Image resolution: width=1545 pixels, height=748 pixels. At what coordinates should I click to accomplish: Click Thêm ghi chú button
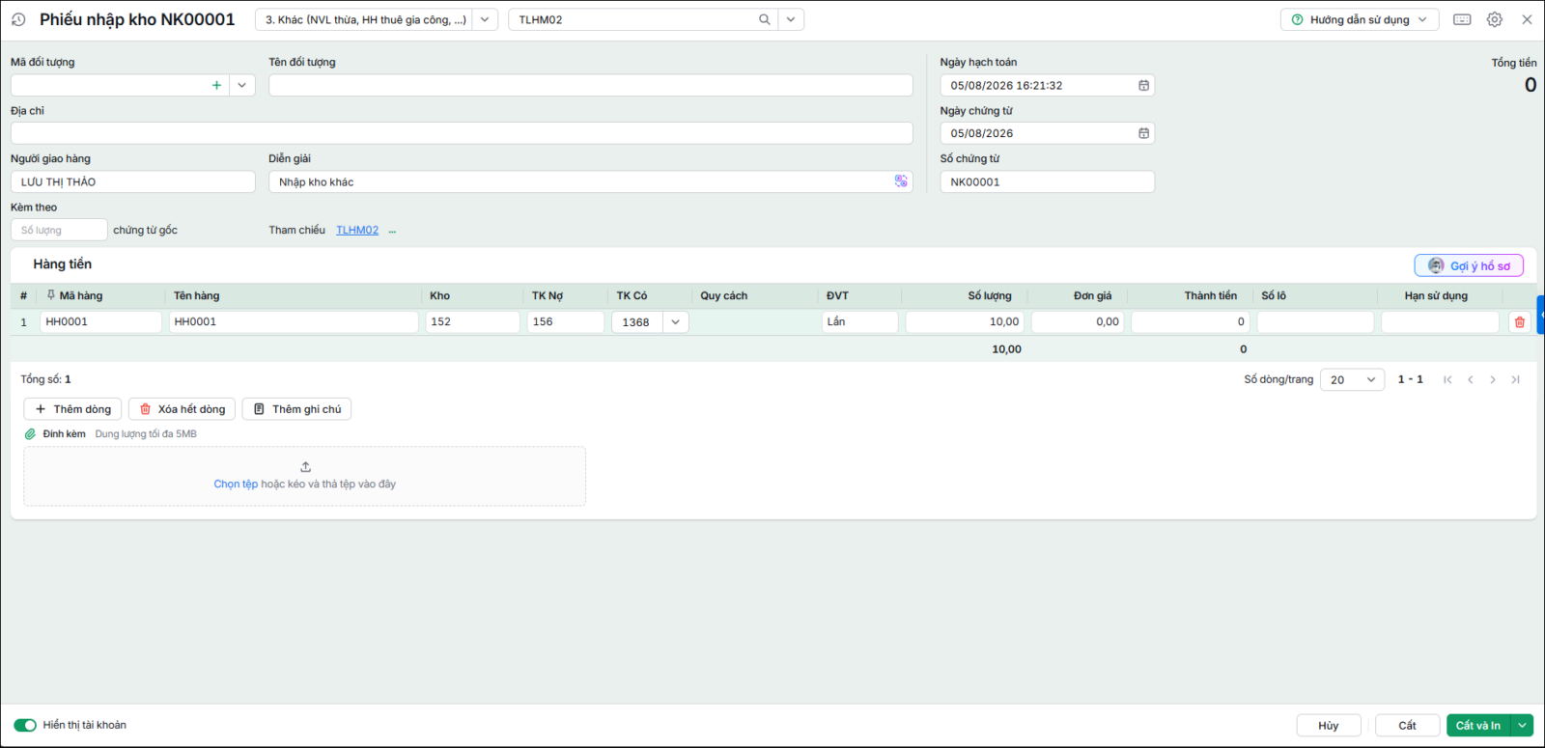pyautogui.click(x=296, y=409)
